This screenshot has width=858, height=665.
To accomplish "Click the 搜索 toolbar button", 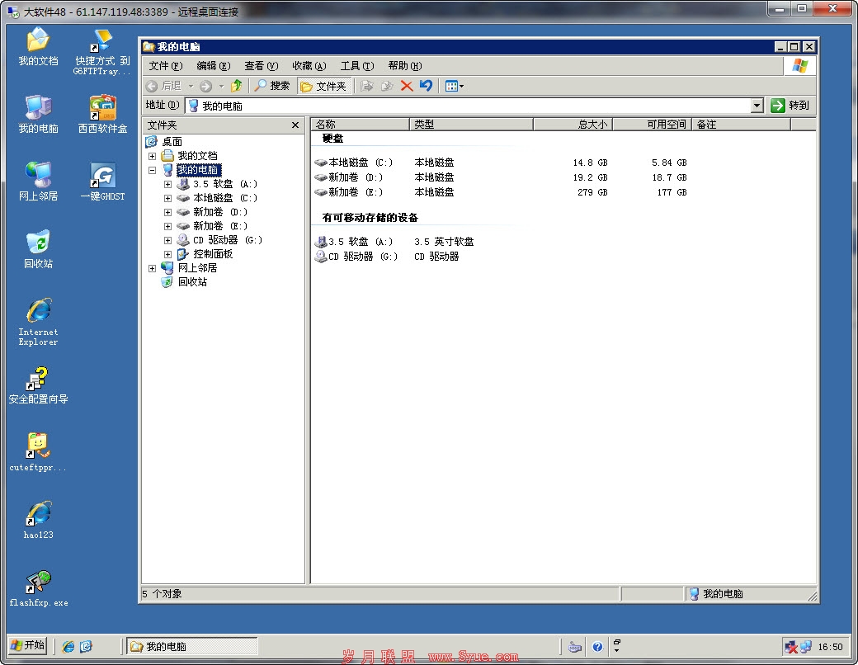I will pos(272,85).
